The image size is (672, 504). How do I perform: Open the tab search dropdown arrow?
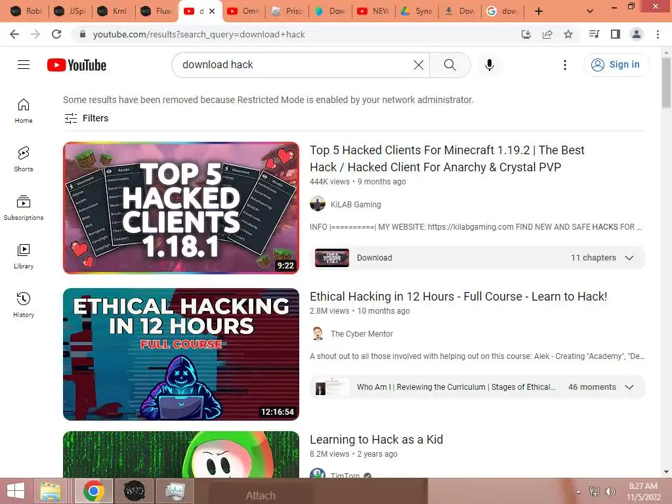pyautogui.click(x=590, y=11)
